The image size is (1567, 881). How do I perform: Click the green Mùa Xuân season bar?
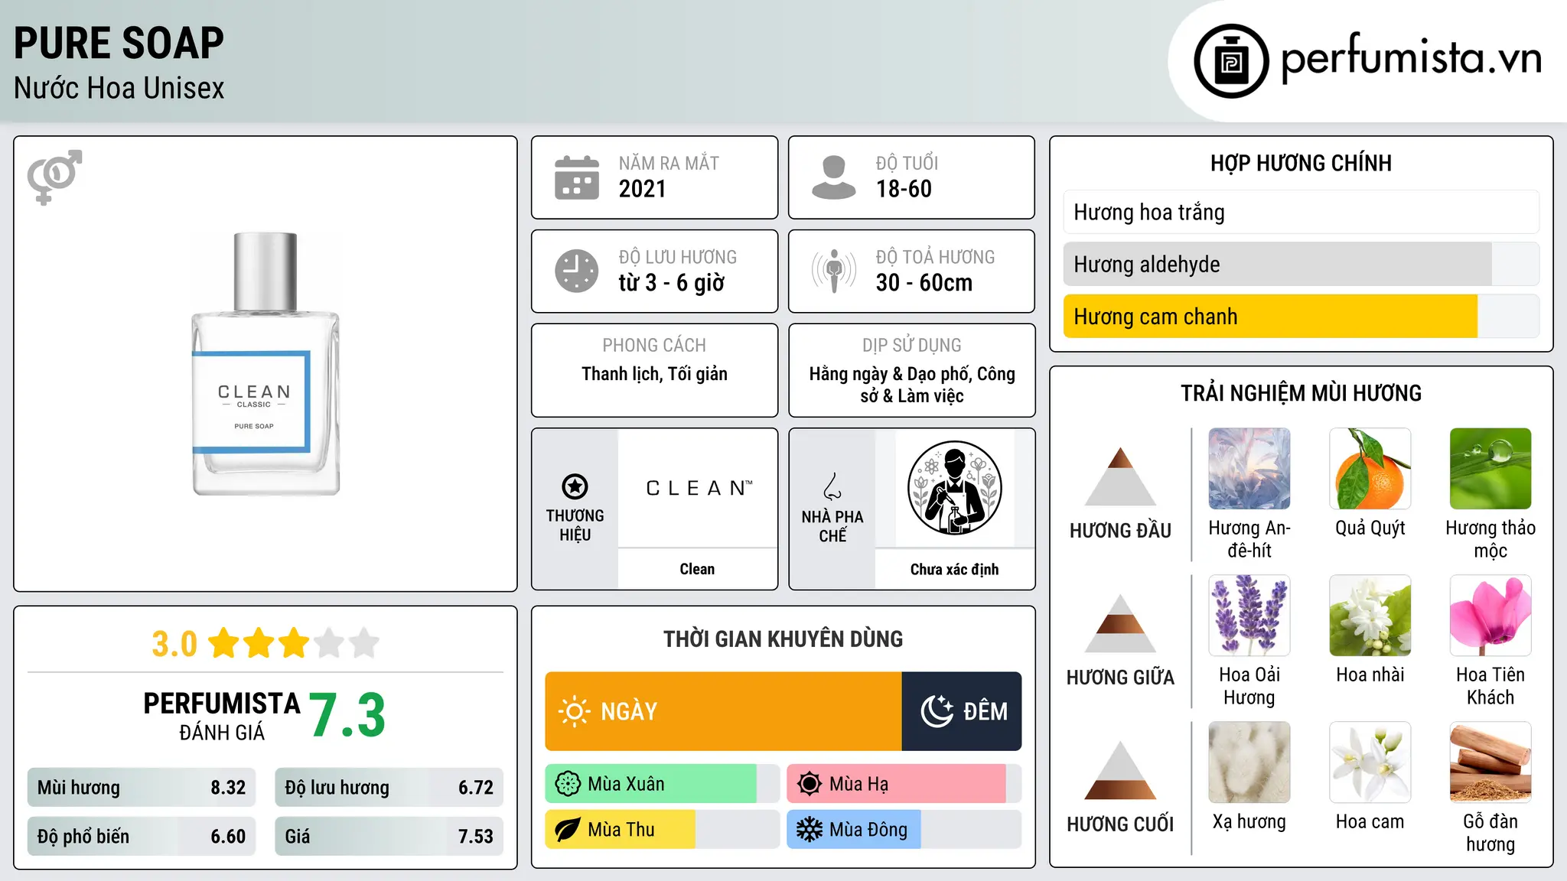[651, 784]
